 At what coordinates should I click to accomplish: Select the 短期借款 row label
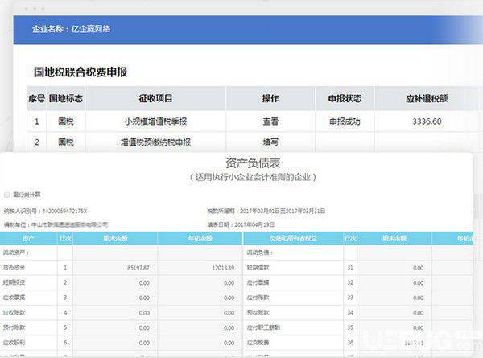pyautogui.click(x=258, y=268)
